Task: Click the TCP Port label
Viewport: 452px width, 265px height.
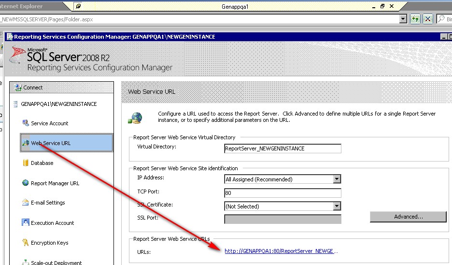Action: click(148, 191)
